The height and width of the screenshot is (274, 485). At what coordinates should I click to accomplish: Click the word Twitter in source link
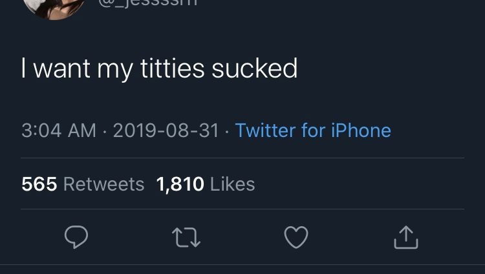[265, 130]
